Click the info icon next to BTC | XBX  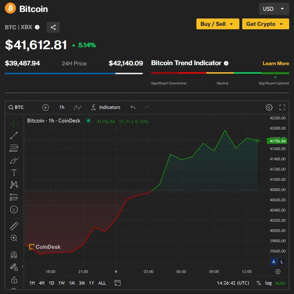[37, 27]
